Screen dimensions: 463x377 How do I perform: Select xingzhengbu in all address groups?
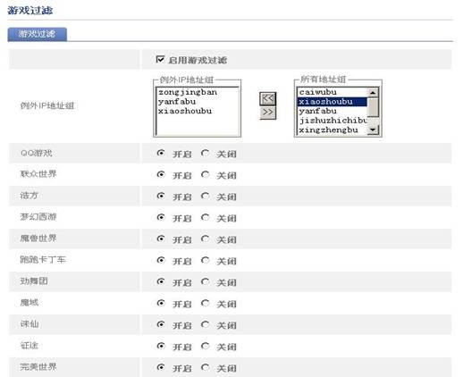328,130
